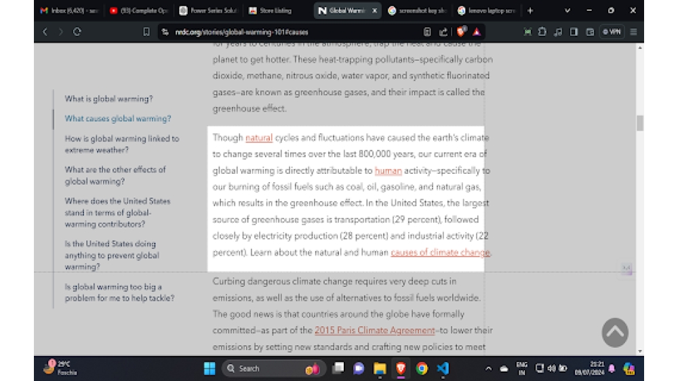
Task: Open the Brave hamburger main menu
Action: pyautogui.click(x=633, y=32)
